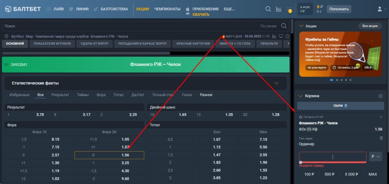
Task: Delete bet slip with trash icon
Action: [x=381, y=138]
